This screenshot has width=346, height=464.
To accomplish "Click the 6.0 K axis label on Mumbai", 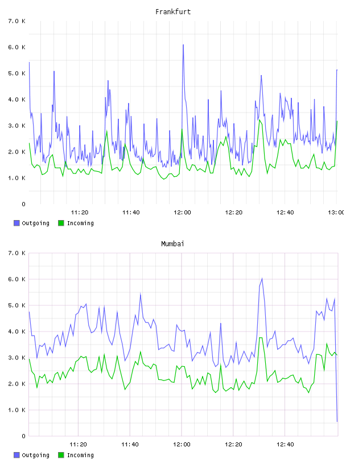I will click(17, 279).
